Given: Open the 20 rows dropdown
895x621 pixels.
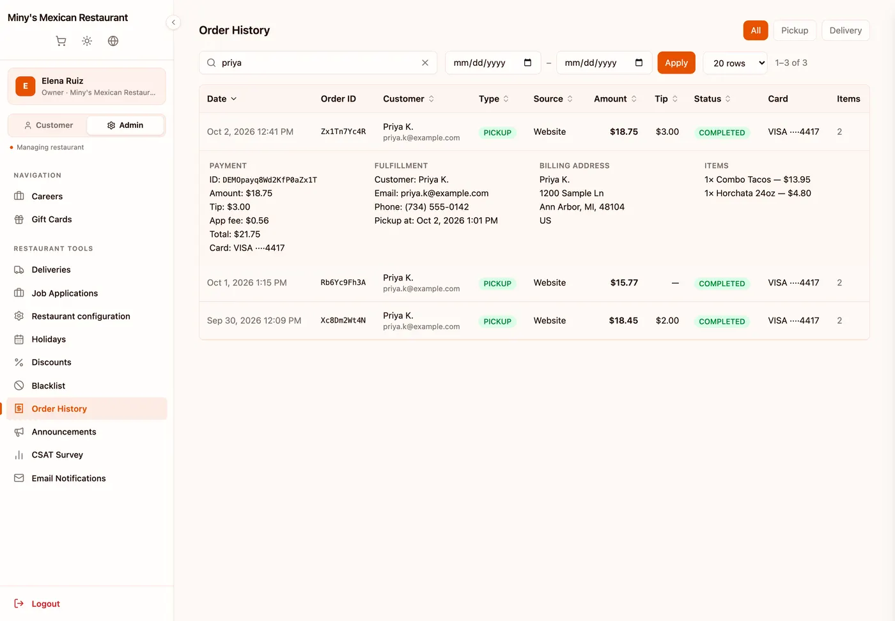Looking at the screenshot, I should point(735,63).
